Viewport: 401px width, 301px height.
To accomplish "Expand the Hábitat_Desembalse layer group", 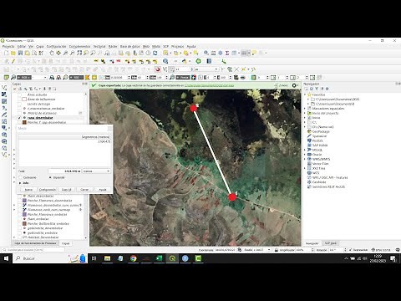I will pyautogui.click(x=14, y=237).
